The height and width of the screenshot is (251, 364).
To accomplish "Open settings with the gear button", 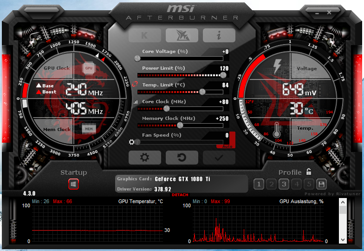I will [145, 157].
